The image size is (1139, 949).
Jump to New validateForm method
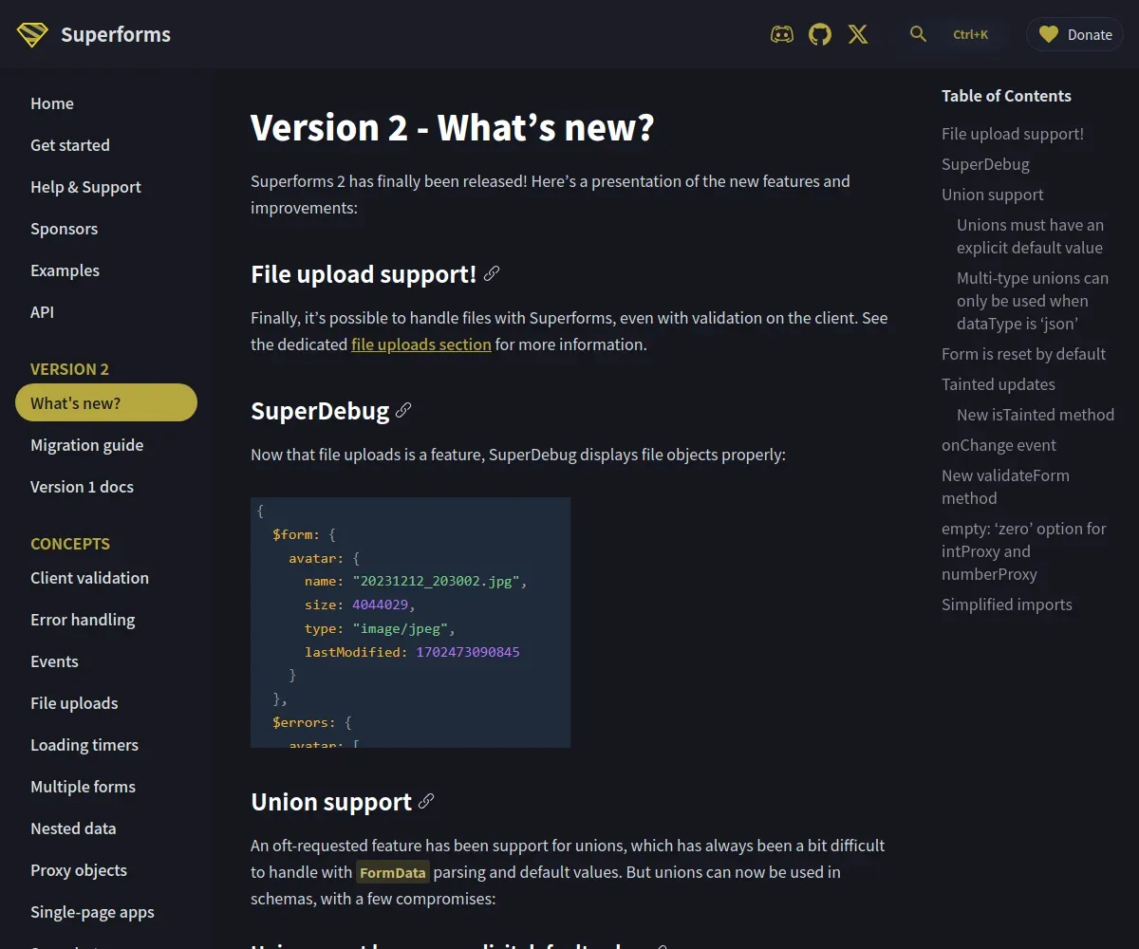point(1005,487)
